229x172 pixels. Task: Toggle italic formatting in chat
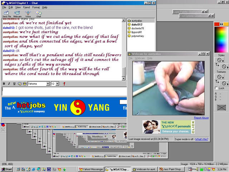point(9,83)
